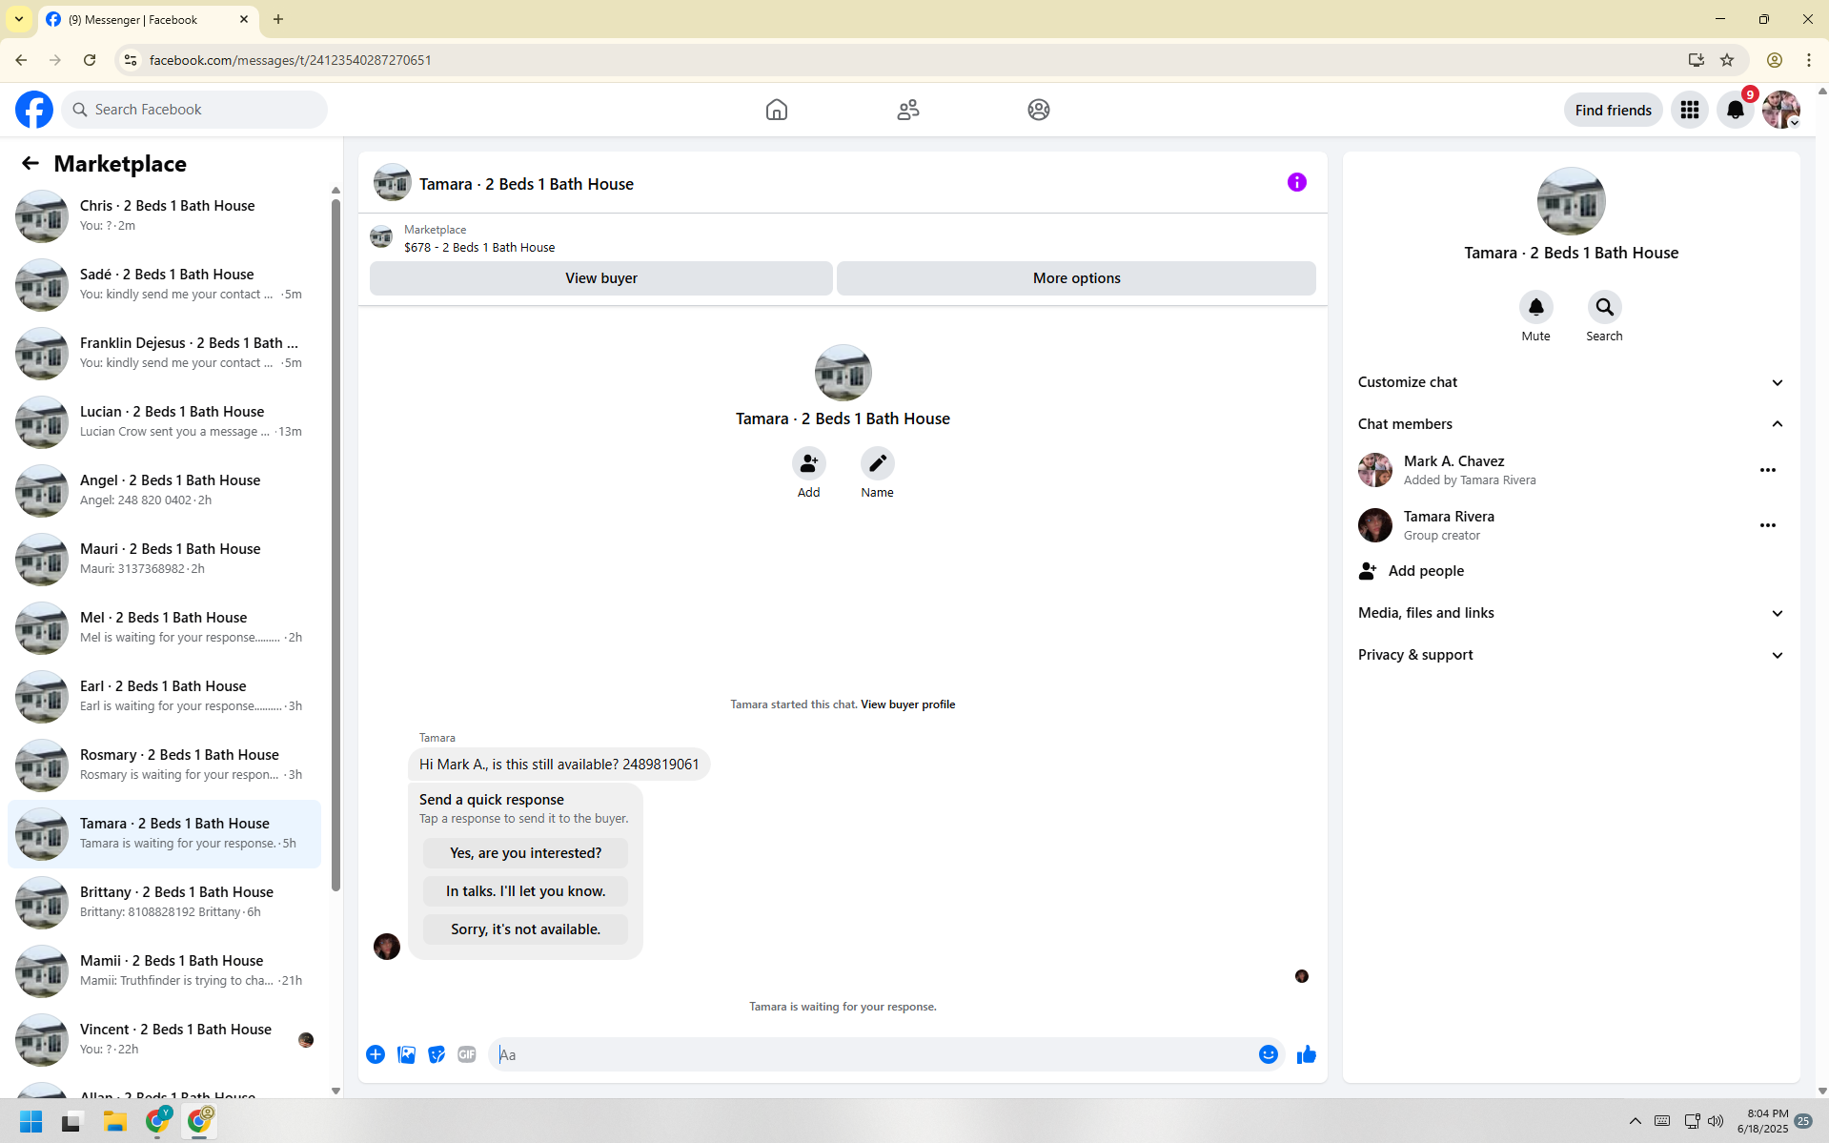The height and width of the screenshot is (1143, 1829).
Task: Attach a photo using the image icon
Action: pyautogui.click(x=406, y=1054)
